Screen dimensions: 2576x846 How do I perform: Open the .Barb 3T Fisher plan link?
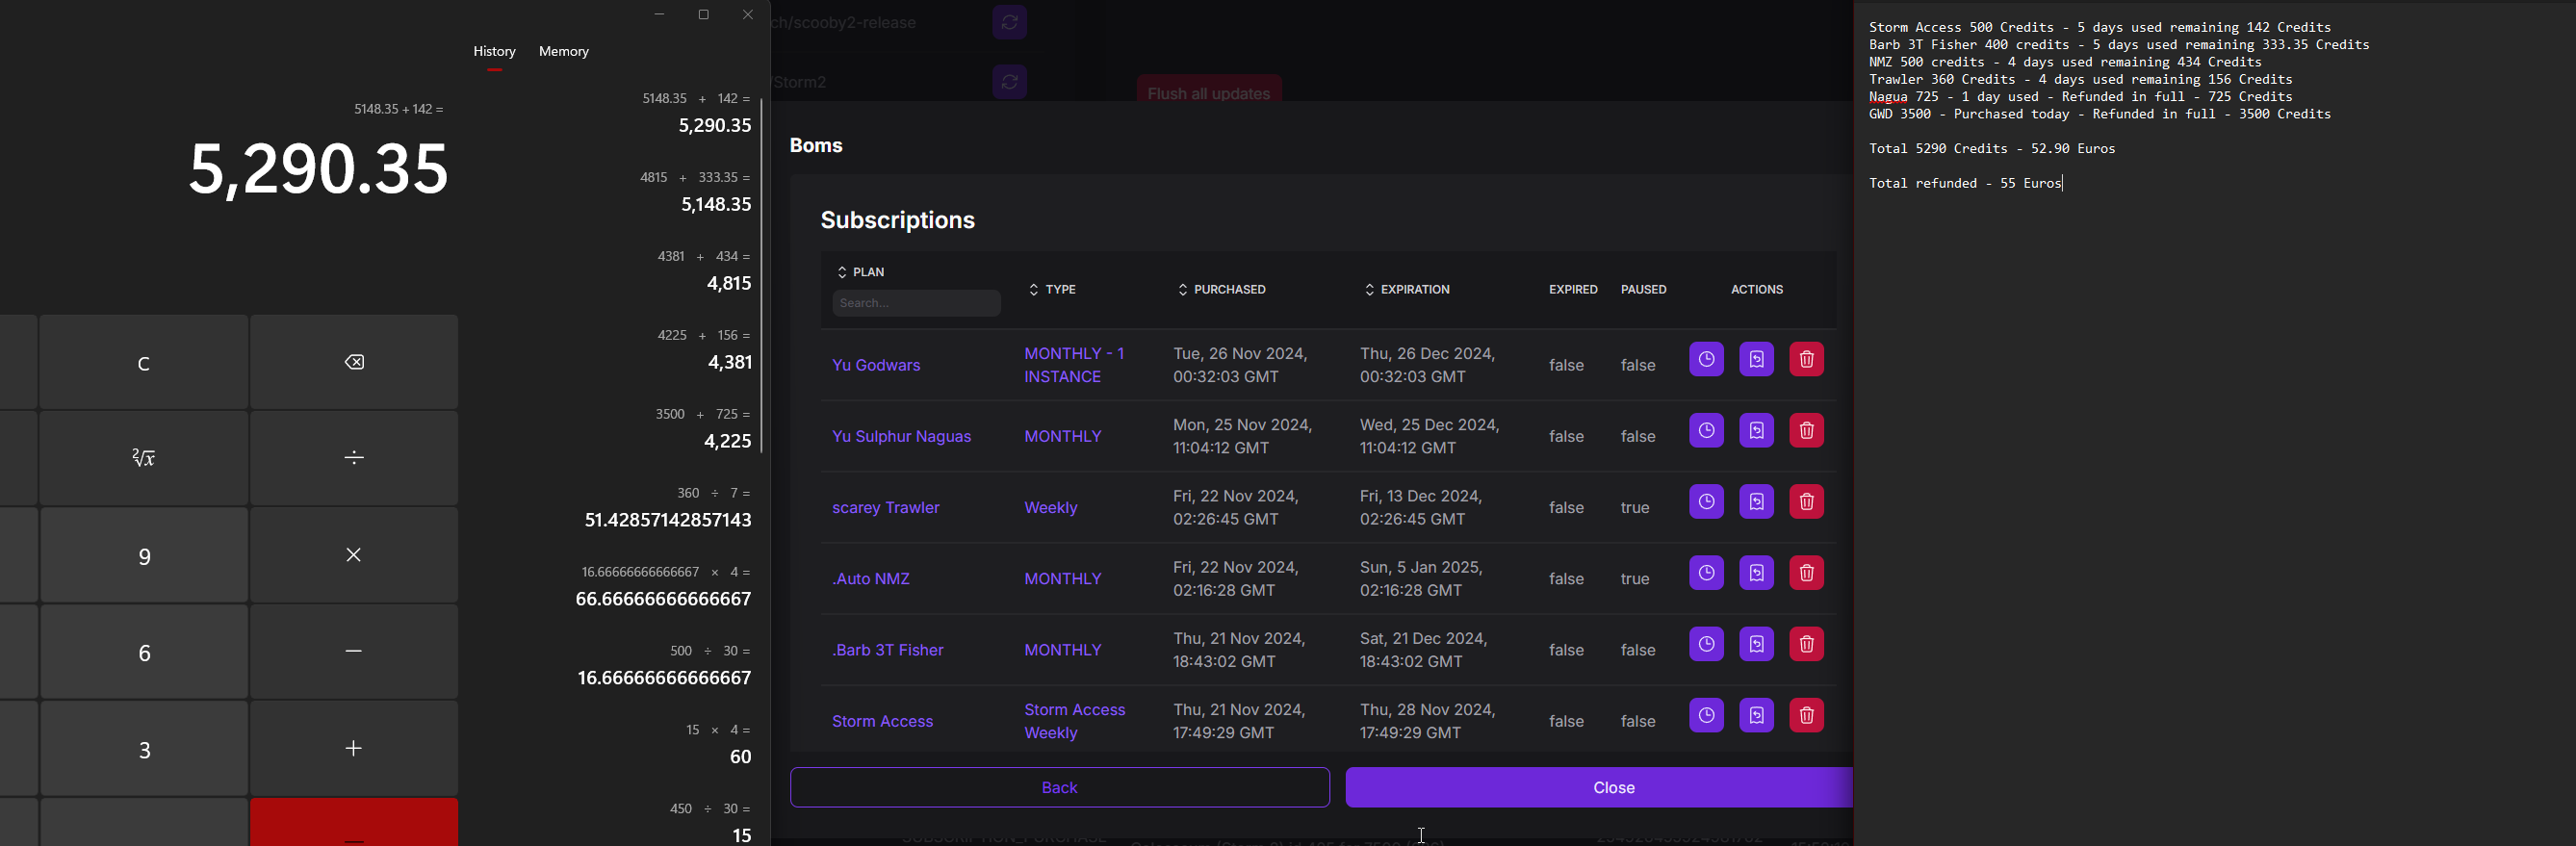(x=888, y=650)
